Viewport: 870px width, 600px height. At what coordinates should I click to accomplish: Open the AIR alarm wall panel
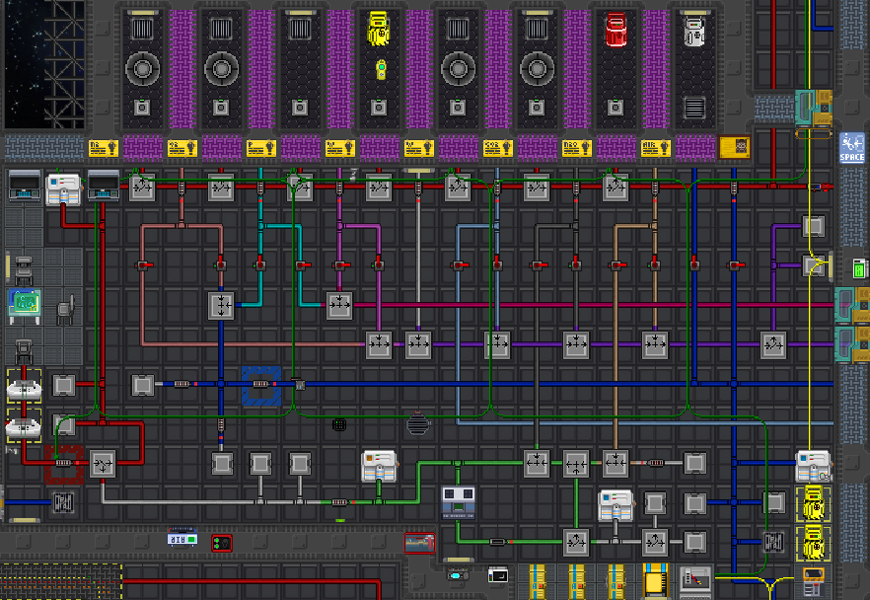coord(181,537)
